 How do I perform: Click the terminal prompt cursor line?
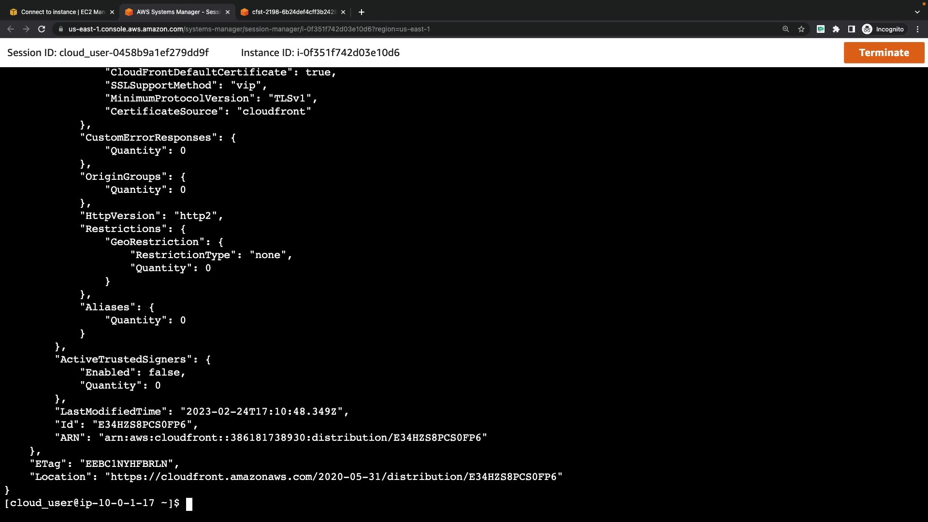pyautogui.click(x=189, y=504)
